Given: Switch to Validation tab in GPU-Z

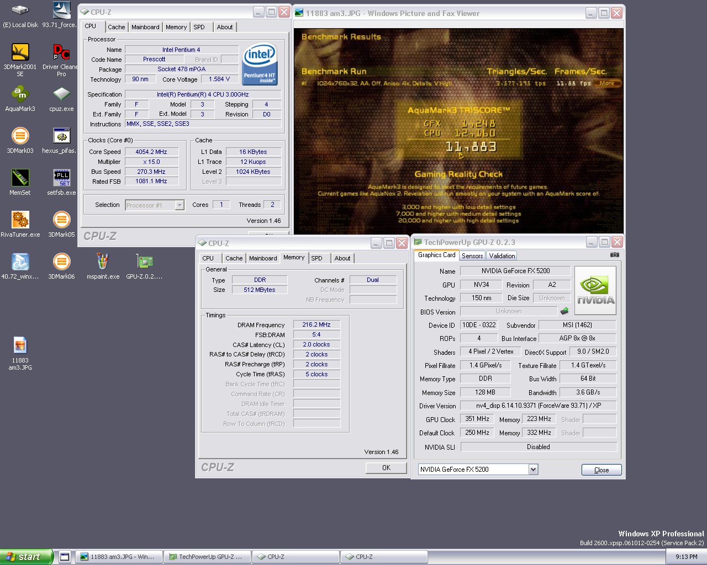Looking at the screenshot, I should pyautogui.click(x=502, y=256).
